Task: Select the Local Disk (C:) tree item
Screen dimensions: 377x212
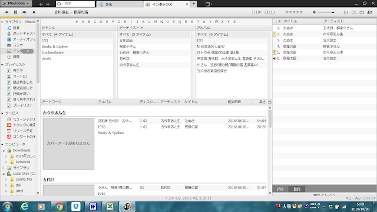Action: click(x=21, y=174)
